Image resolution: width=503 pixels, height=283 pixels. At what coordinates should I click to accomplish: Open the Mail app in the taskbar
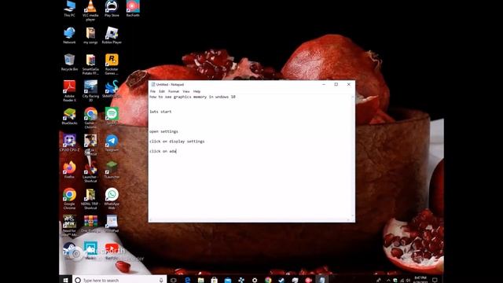(x=227, y=280)
